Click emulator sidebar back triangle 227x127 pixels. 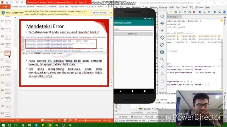tap(162, 67)
